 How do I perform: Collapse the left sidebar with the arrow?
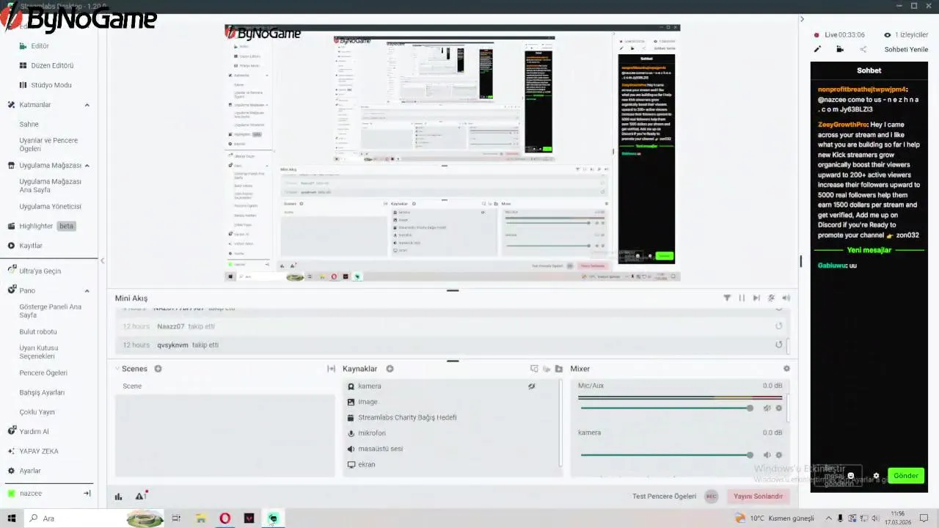tap(102, 260)
